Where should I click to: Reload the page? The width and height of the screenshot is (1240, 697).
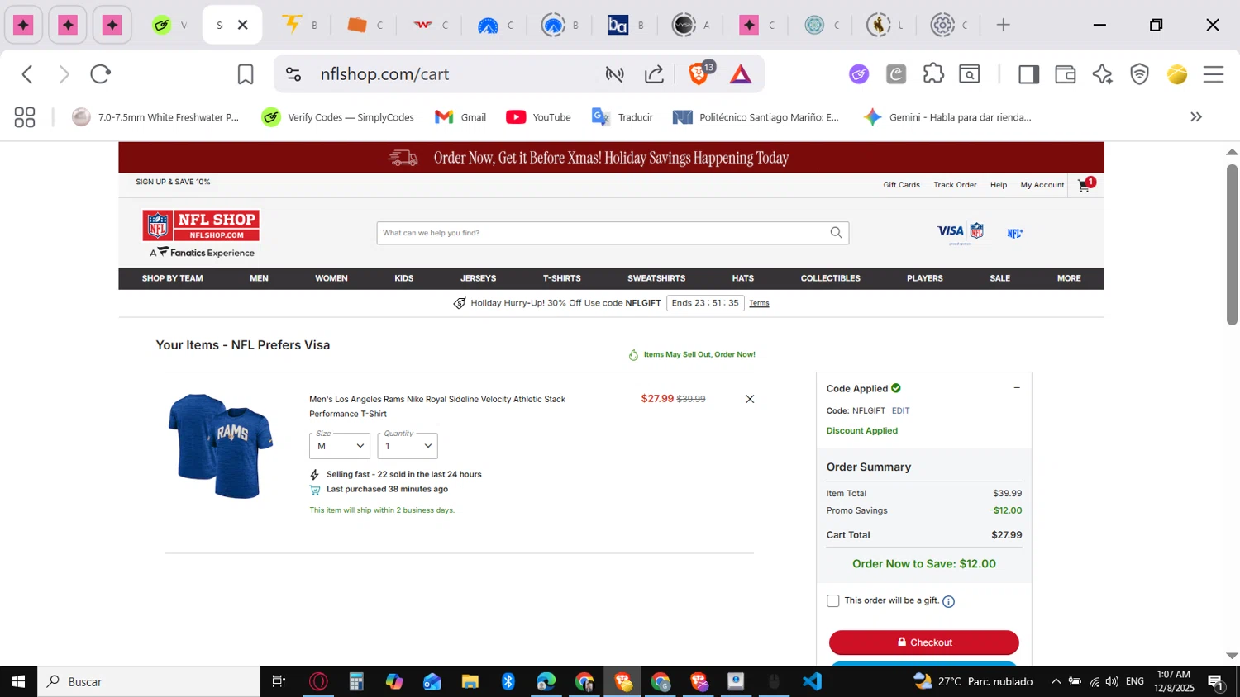101,74
